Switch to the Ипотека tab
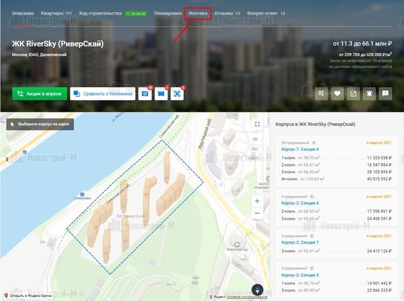Viewport: 404px width, 301px height. (198, 13)
